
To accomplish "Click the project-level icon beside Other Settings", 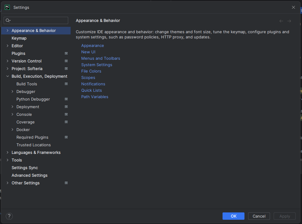I will click(66, 183).
